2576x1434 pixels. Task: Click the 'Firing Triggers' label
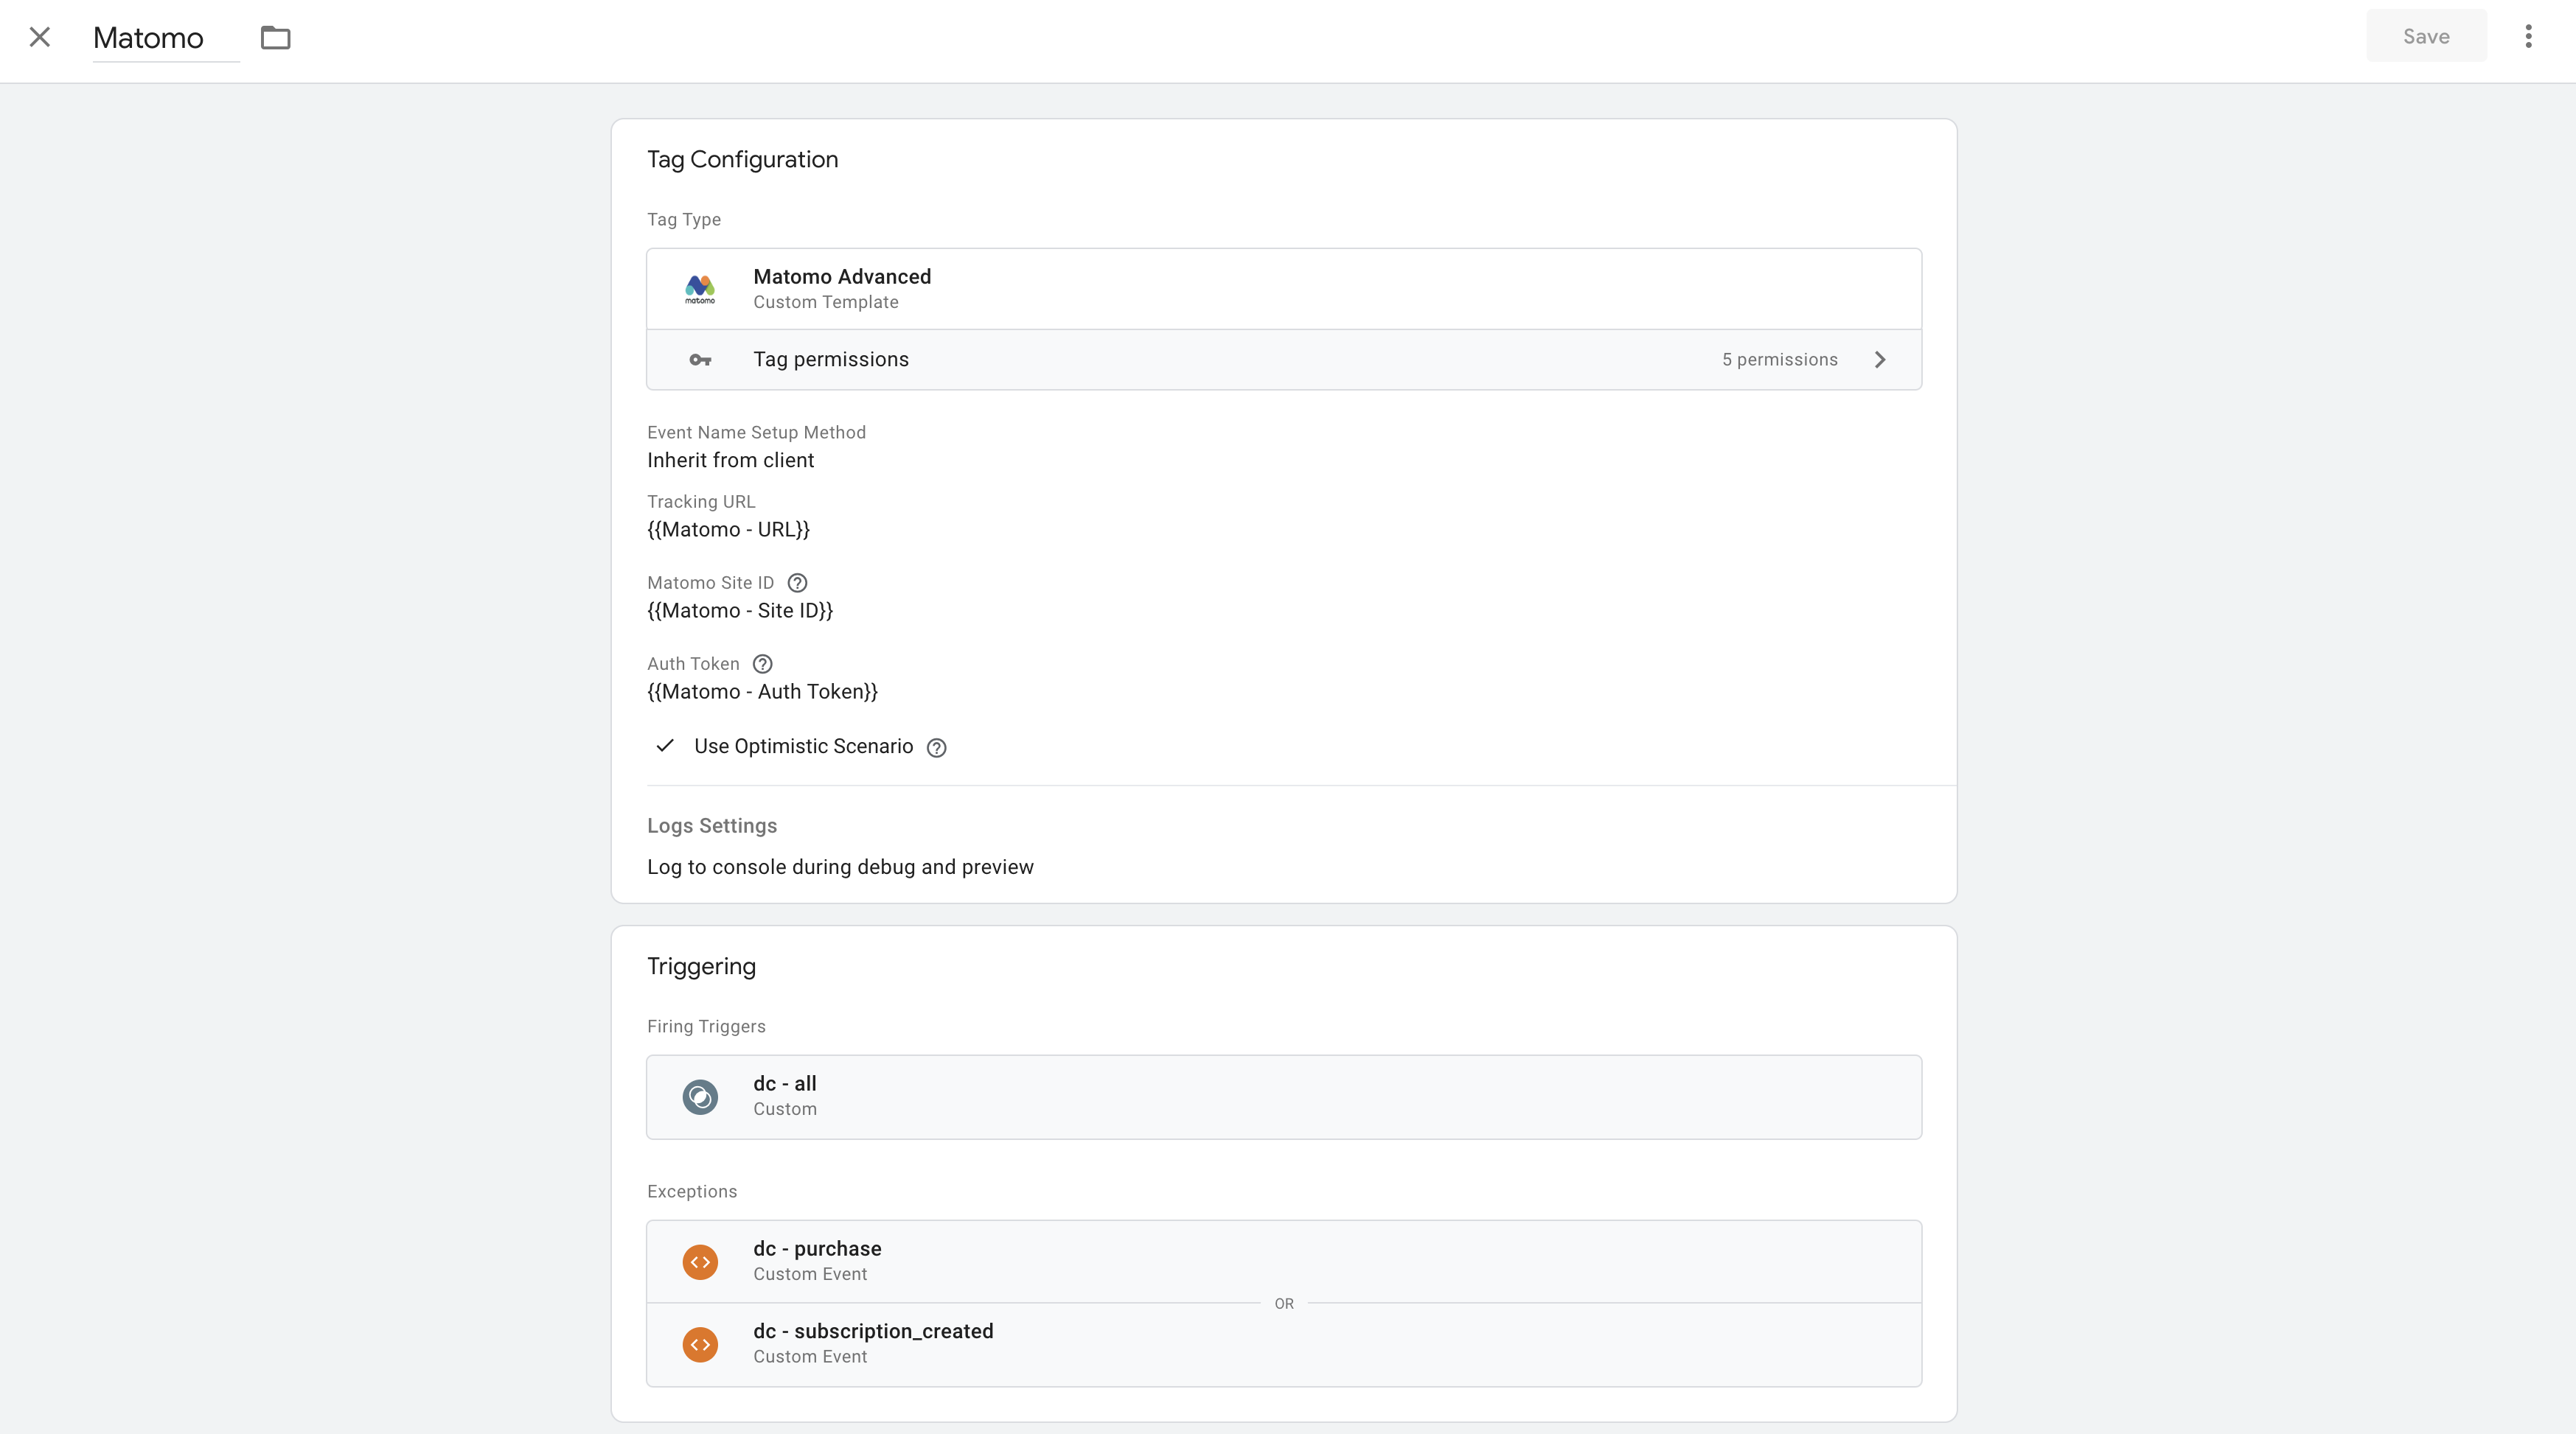coord(706,1026)
